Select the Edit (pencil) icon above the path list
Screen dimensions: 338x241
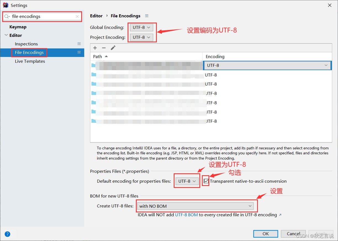coord(113,48)
